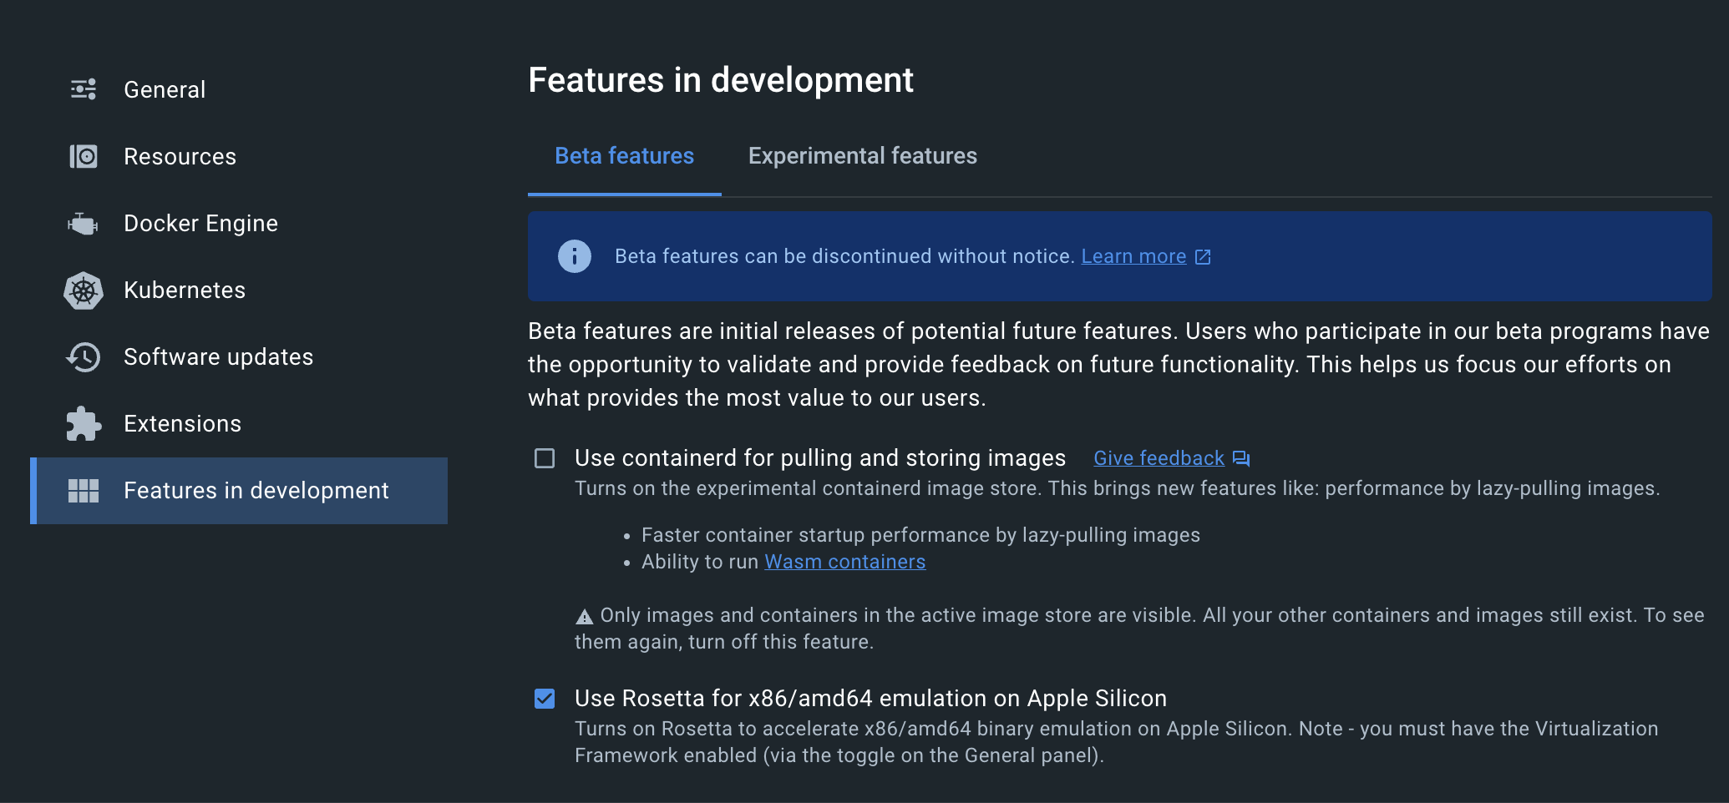Select General from the sidebar
Image resolution: width=1729 pixels, height=803 pixels.
(x=165, y=88)
